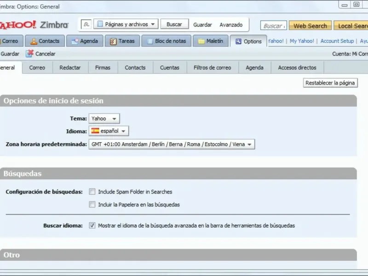
Task: Switch to the Agenda options sub-tab
Action: [254, 68]
